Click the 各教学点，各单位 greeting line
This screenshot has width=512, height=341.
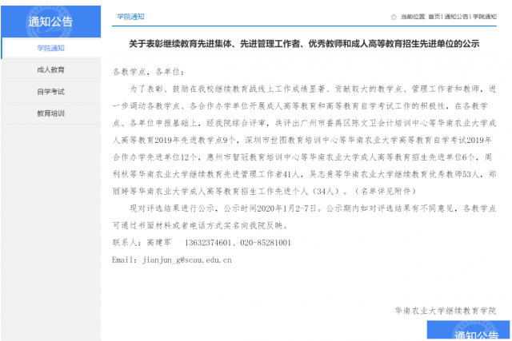click(x=149, y=71)
